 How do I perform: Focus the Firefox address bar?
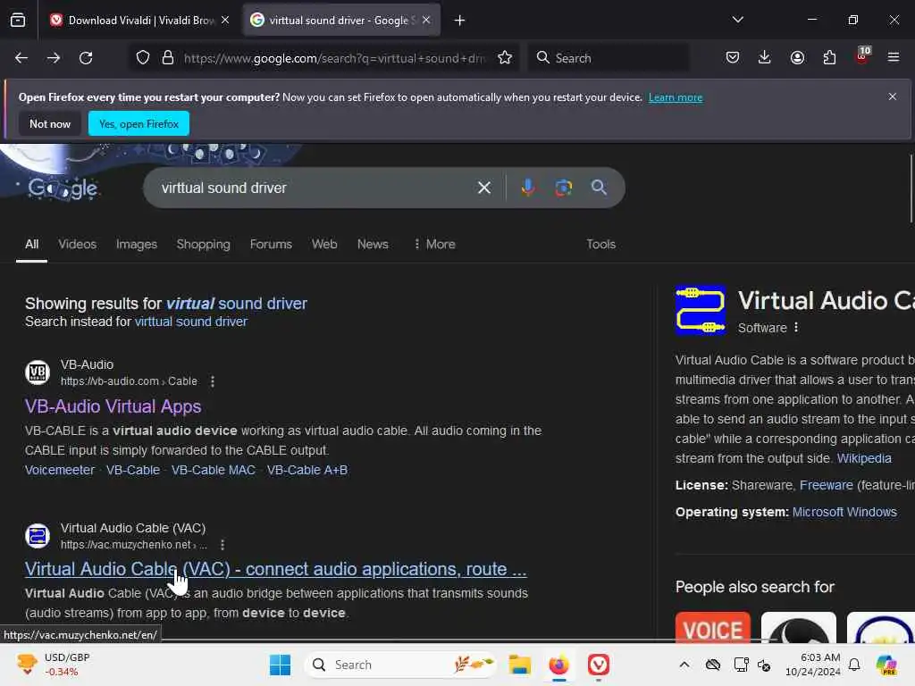tap(334, 58)
